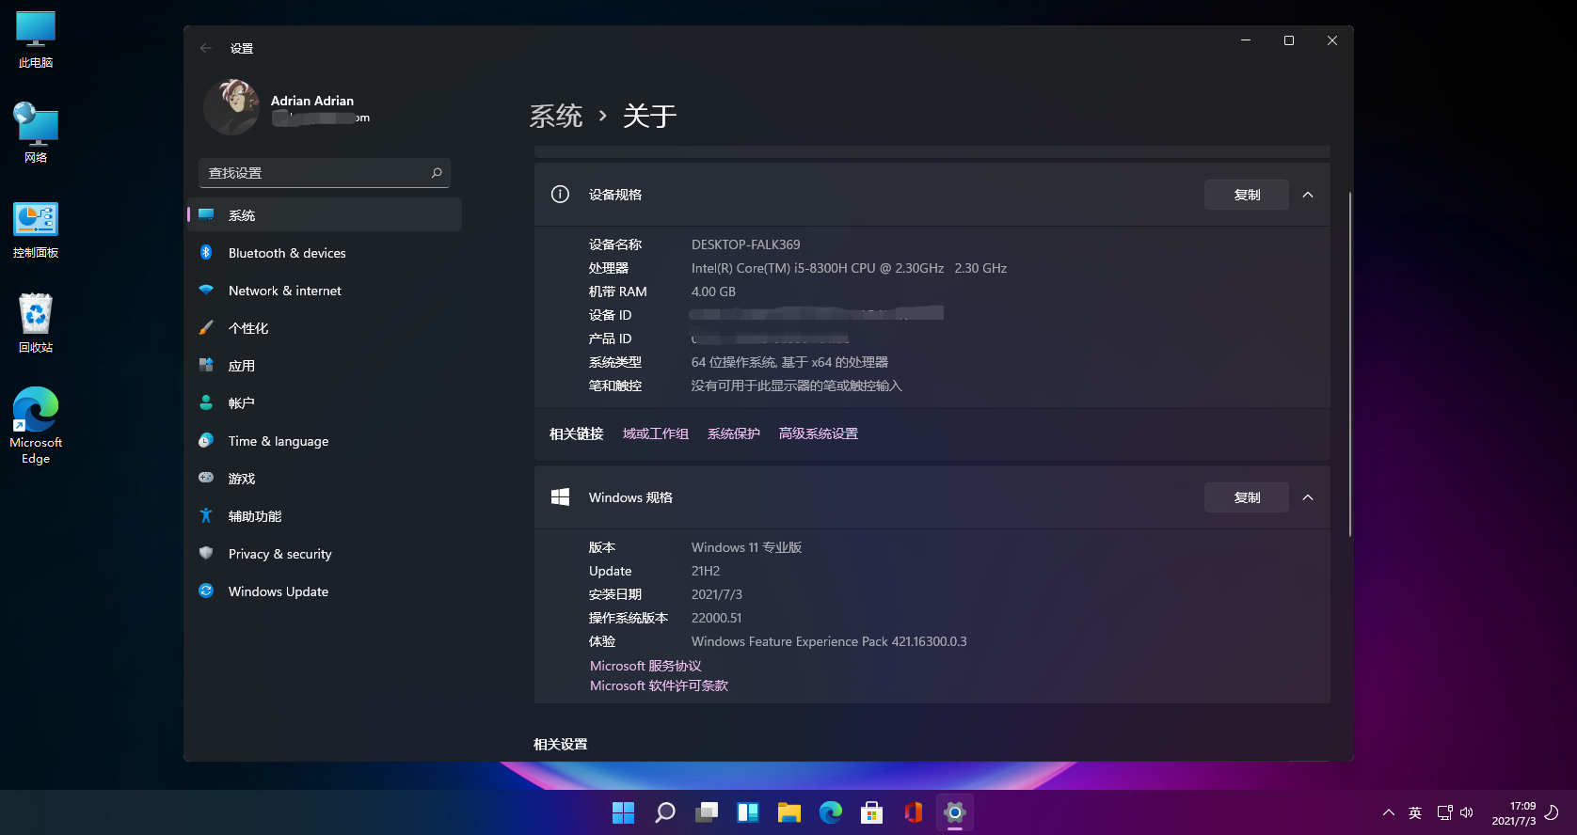The height and width of the screenshot is (835, 1577).
Task: Click the device name DESKTOP-FALK369
Action: pos(746,244)
